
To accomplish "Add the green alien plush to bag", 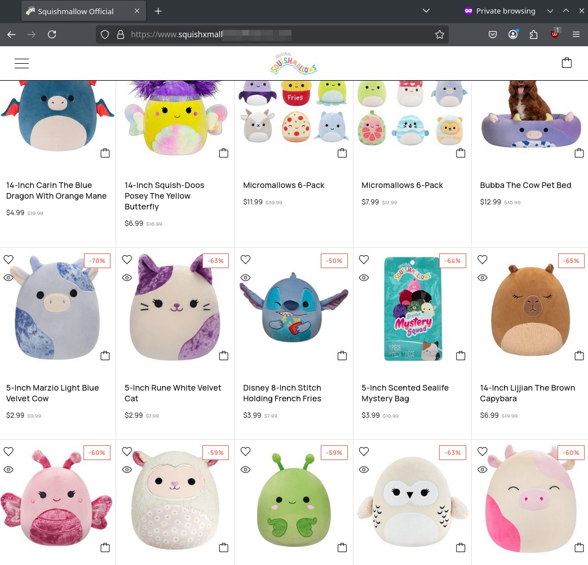I will pyautogui.click(x=342, y=548).
